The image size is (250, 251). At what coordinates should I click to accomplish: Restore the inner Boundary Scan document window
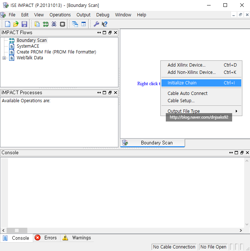[x=241, y=15]
